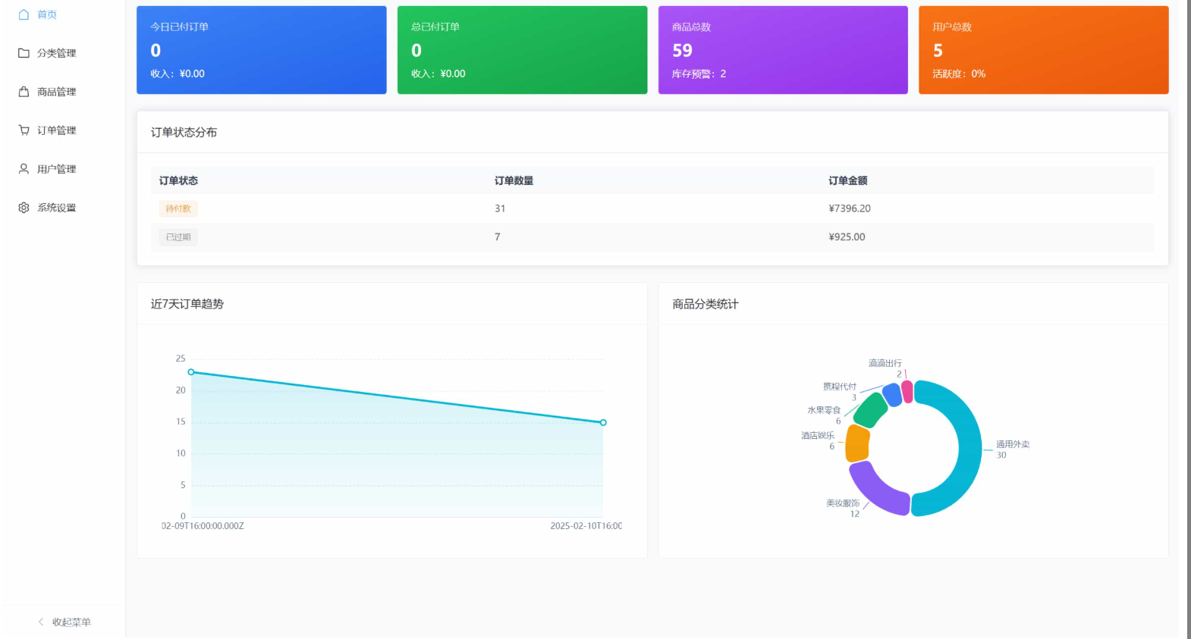Click the purple 商品总数 card

coord(782,50)
